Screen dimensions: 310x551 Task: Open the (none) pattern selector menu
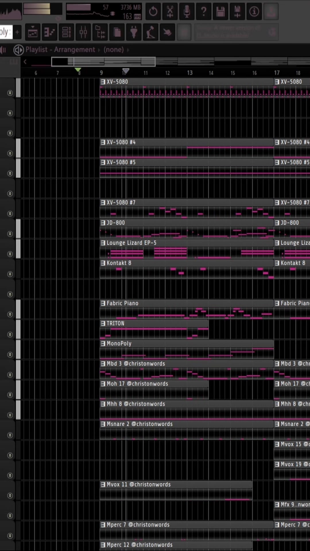114,50
